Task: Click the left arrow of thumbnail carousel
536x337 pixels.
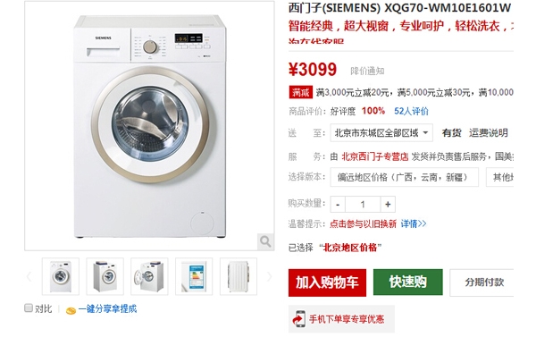Action: (x=29, y=276)
